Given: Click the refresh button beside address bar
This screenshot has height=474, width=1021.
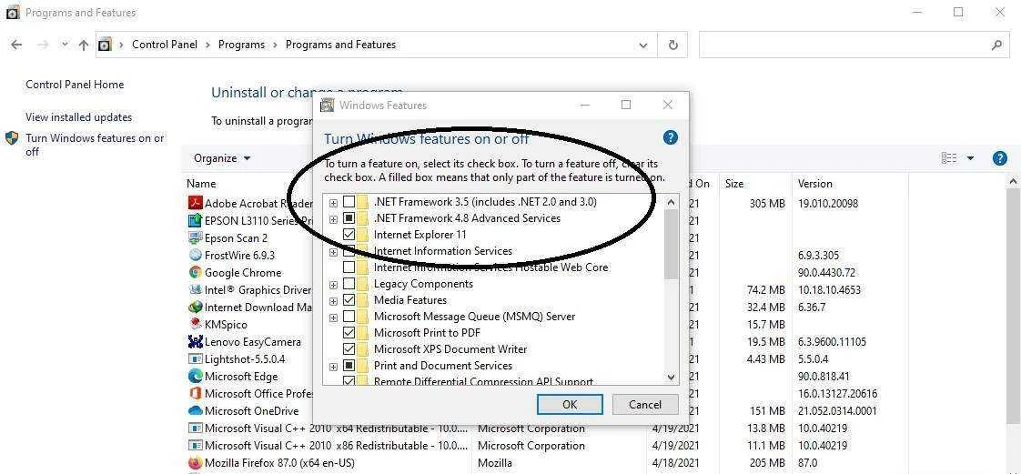Looking at the screenshot, I should point(672,45).
